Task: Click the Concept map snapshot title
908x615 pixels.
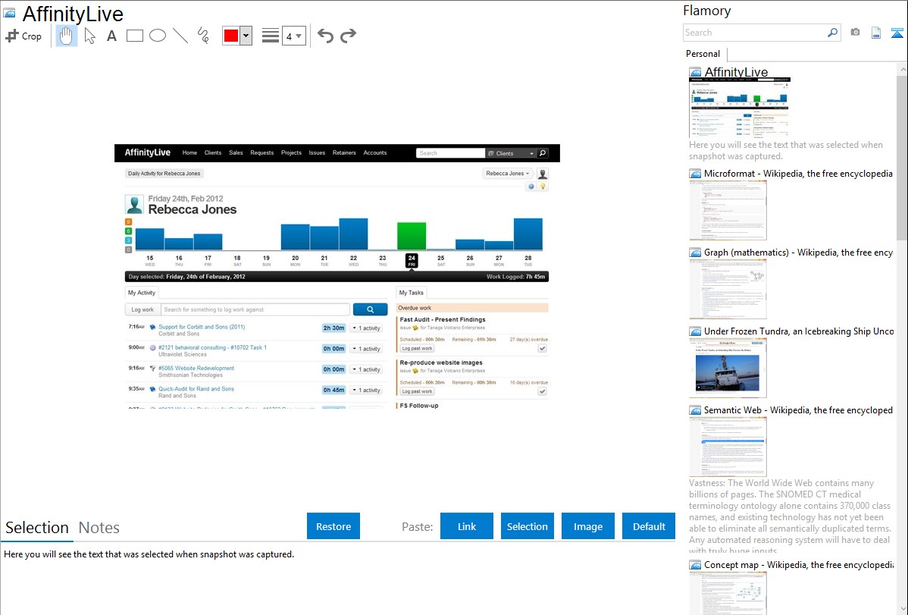Action: coord(799,564)
